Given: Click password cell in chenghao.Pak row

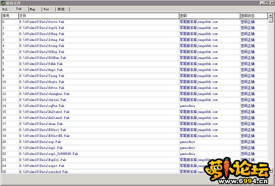Looking at the screenshot, I should [x=210, y=94].
